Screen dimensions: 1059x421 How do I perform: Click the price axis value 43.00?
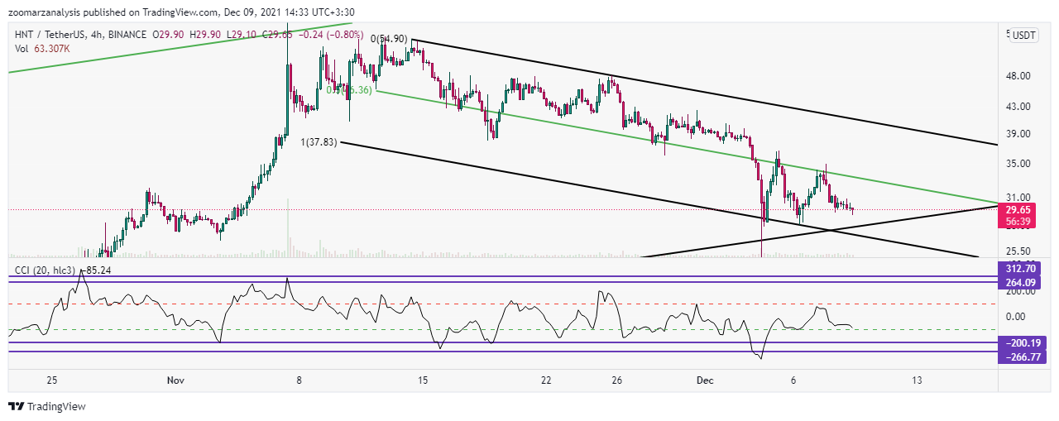[1017, 107]
